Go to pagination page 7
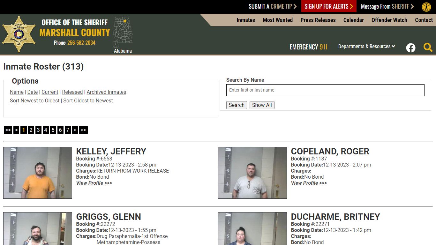The height and width of the screenshot is (245, 436). [x=68, y=130]
